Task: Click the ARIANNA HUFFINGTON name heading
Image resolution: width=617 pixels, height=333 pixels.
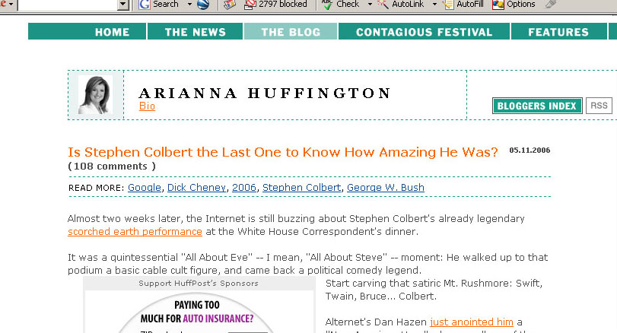Action: pos(265,94)
